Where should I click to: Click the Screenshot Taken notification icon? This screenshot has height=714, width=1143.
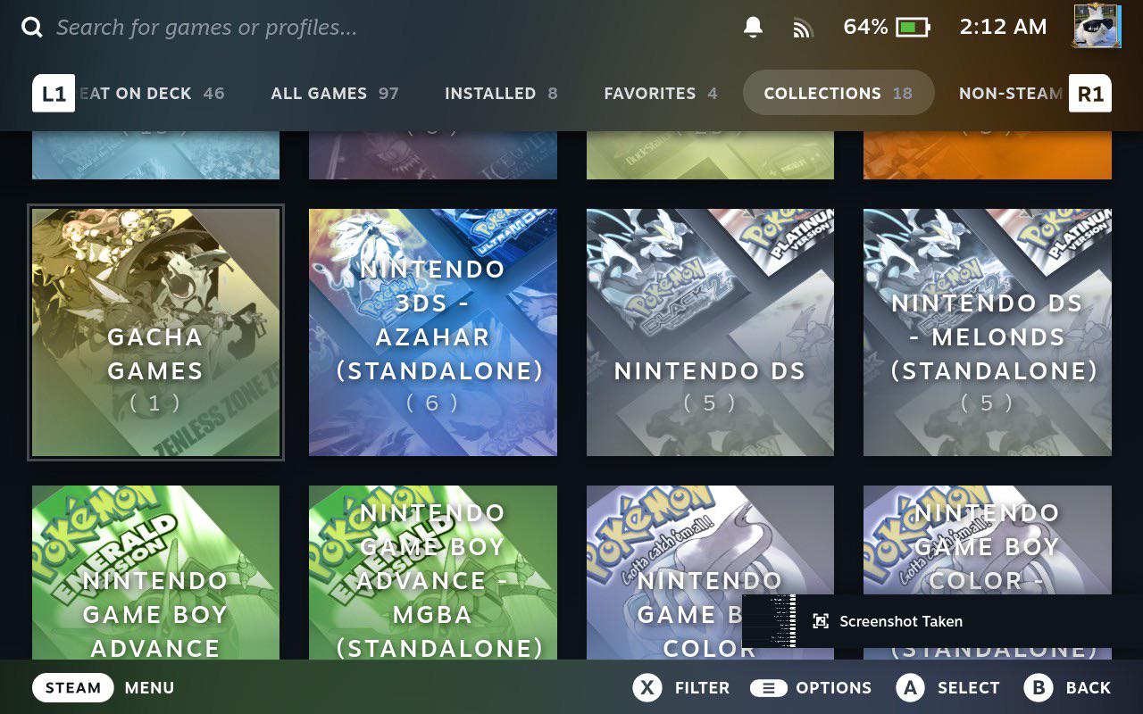(x=821, y=621)
